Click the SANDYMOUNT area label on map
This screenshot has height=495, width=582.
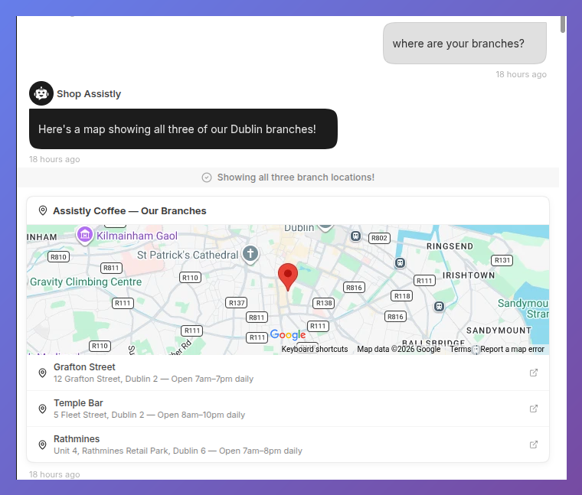pos(499,331)
